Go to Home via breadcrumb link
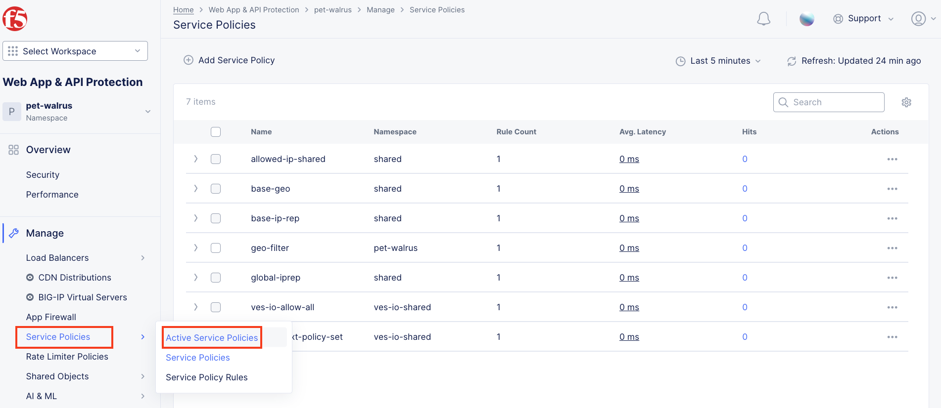 [184, 10]
